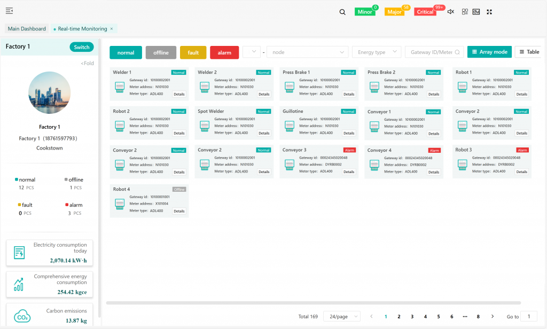Toggle the normal status filter
This screenshot has width=547, height=329.
click(126, 52)
